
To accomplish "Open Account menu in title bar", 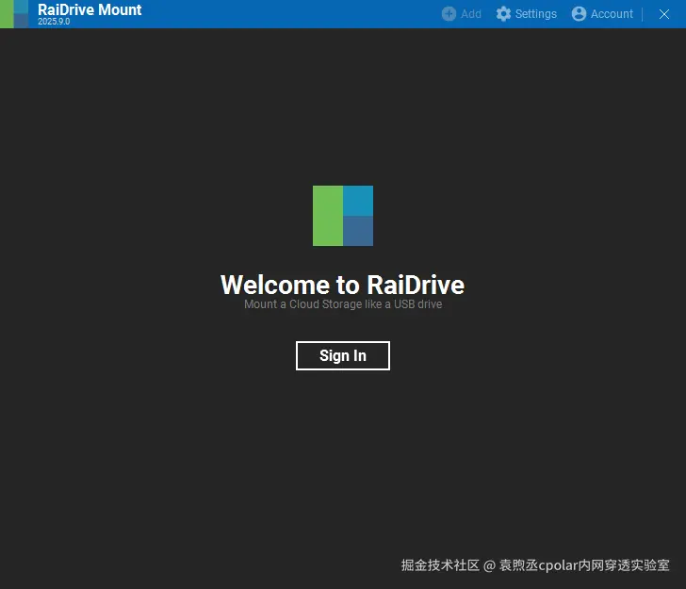I will [x=602, y=14].
